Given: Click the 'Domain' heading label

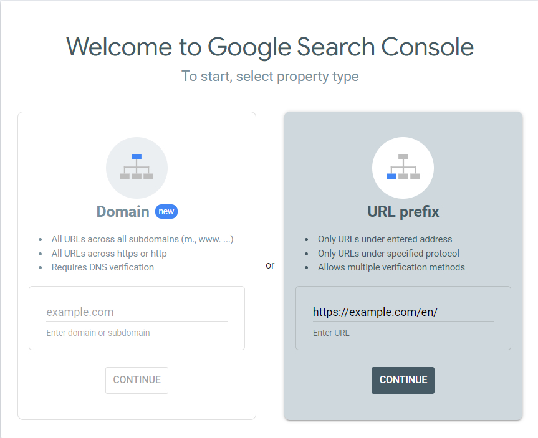Looking at the screenshot, I should [x=123, y=211].
